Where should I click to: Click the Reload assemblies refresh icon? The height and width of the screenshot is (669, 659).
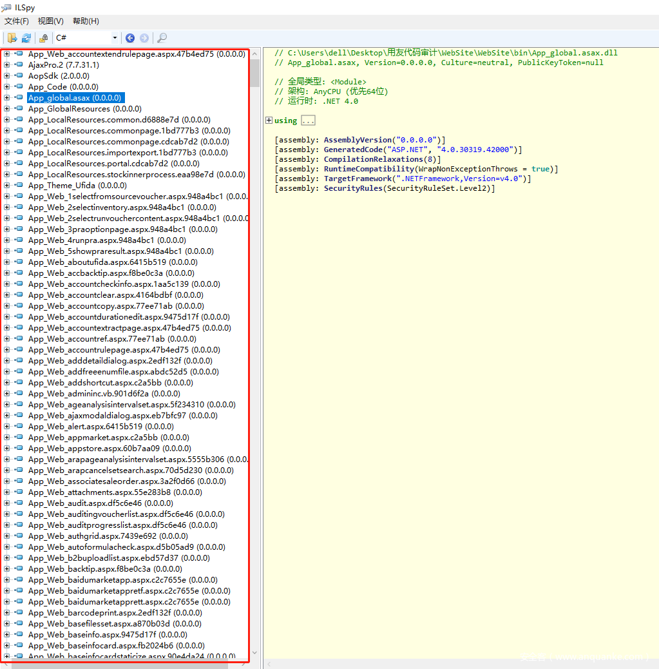click(x=26, y=38)
